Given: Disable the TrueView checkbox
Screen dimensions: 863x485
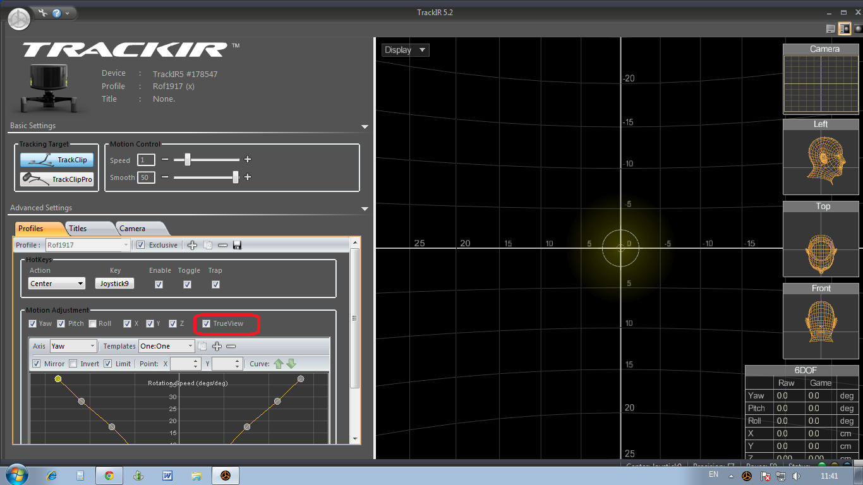Looking at the screenshot, I should click(206, 323).
